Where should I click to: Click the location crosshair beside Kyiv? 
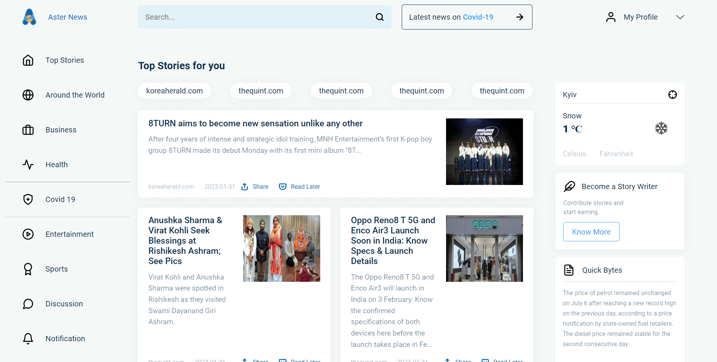pyautogui.click(x=673, y=95)
